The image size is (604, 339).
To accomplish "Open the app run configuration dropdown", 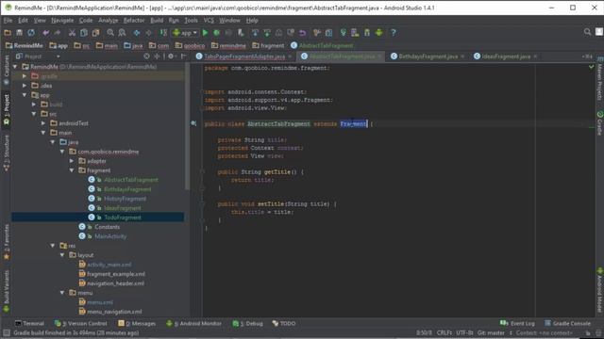I will pyautogui.click(x=185, y=33).
